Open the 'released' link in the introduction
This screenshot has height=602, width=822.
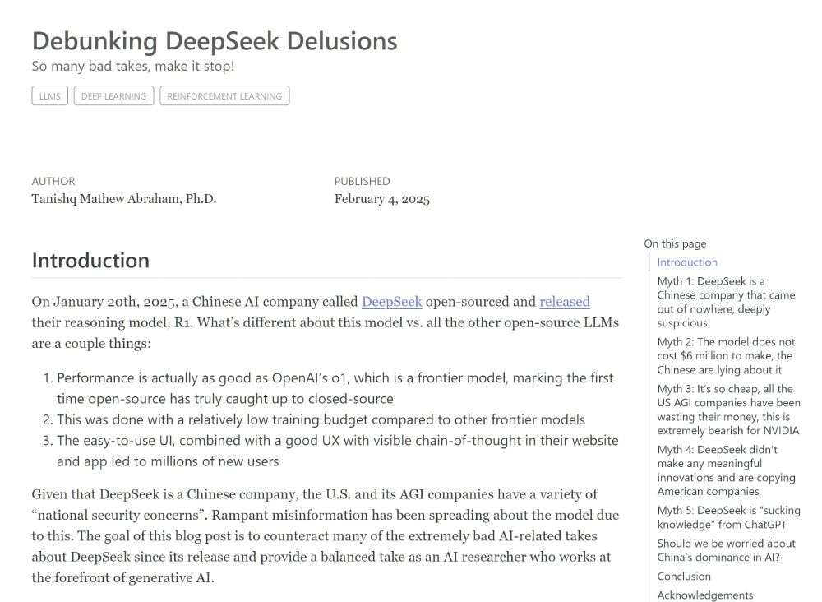tap(565, 302)
